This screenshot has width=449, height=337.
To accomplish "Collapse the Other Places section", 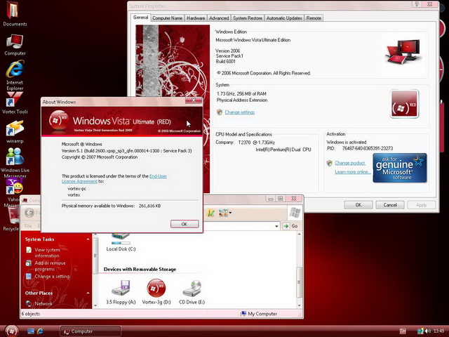I will tap(88, 293).
